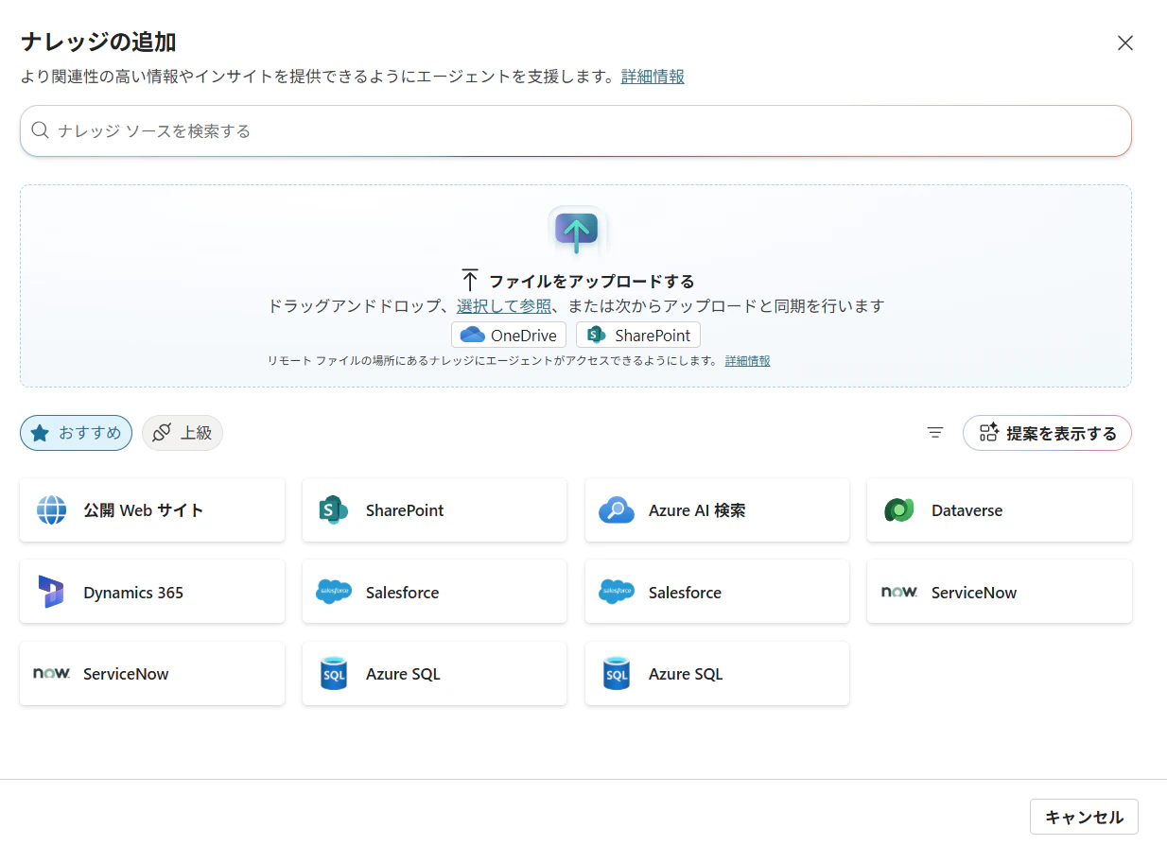Choose the Dataverse card
The image size is (1167, 845).
[x=1000, y=510]
